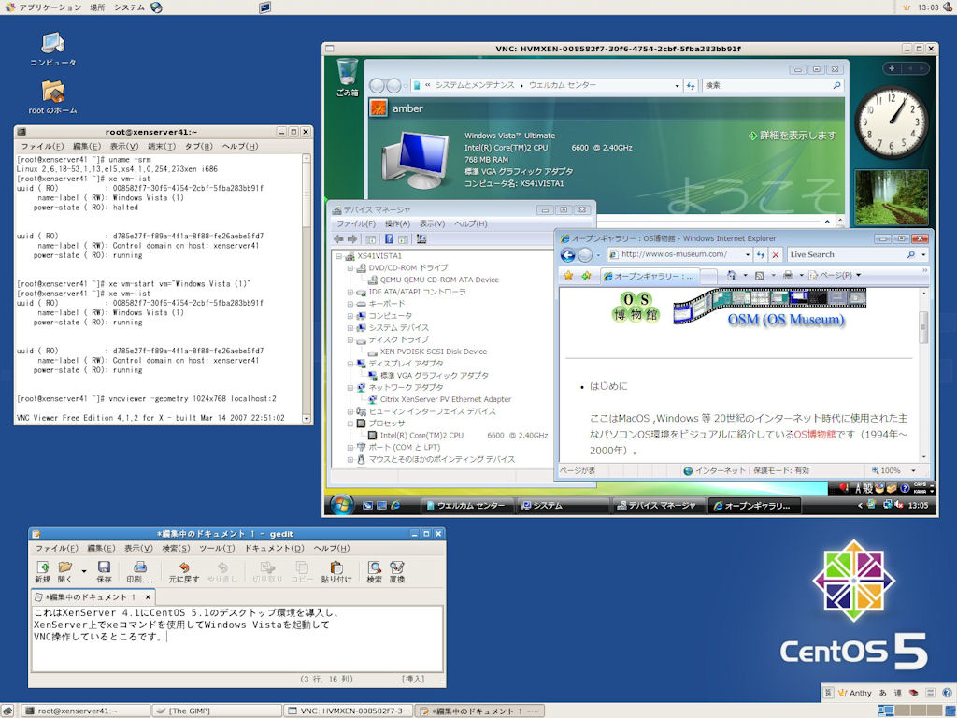Image resolution: width=957 pixels, height=718 pixels.
Task: Click the forest photo gadget thumbnail
Action: click(x=891, y=196)
